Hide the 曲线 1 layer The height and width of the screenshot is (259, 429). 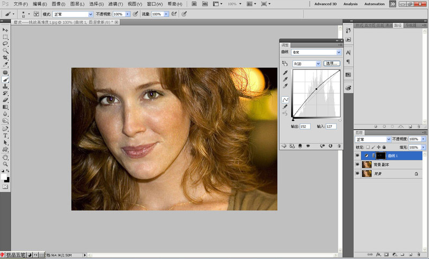[358, 155]
